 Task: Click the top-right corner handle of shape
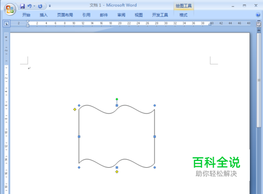(x=155, y=105)
